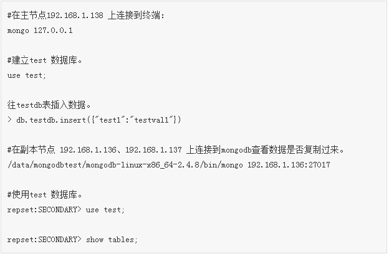Click the db.testdb.insert command line
The height and width of the screenshot is (254, 389).
tap(94, 120)
